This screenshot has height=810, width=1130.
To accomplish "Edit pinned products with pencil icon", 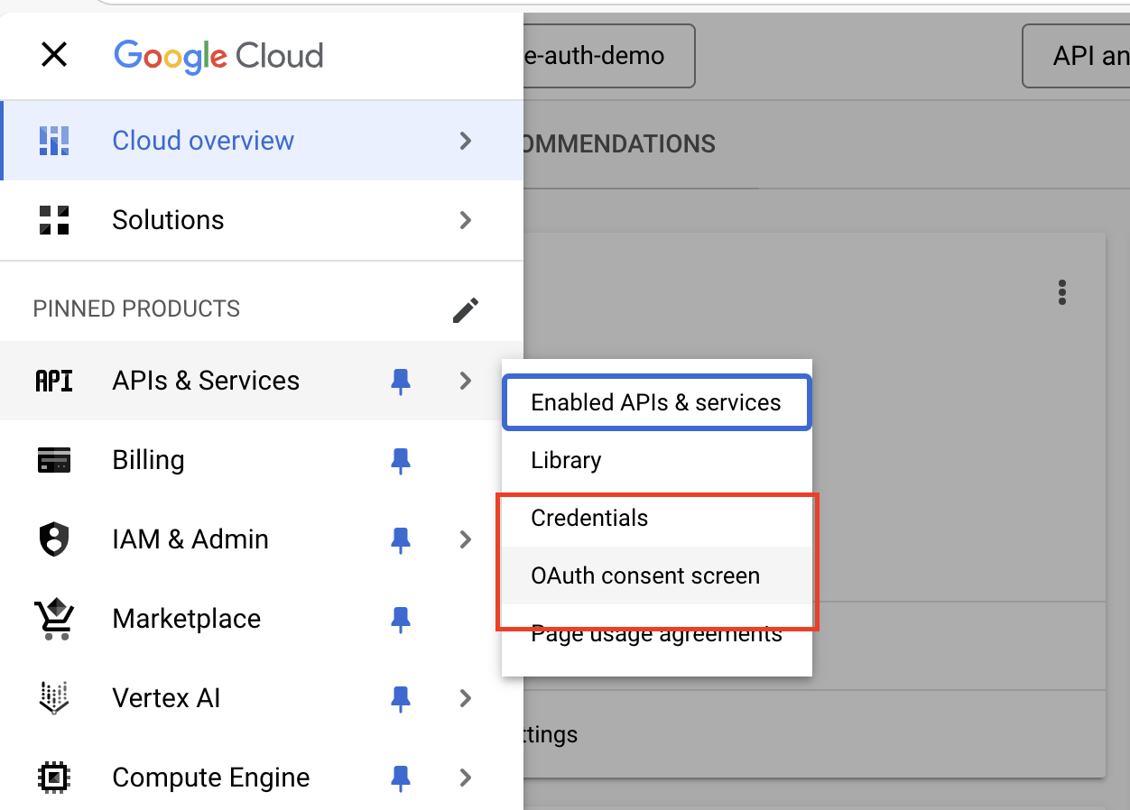I will [466, 309].
